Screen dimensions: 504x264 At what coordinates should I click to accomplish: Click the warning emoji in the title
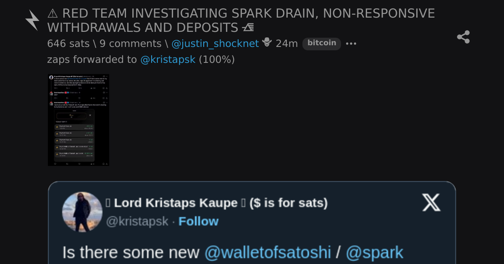point(53,13)
